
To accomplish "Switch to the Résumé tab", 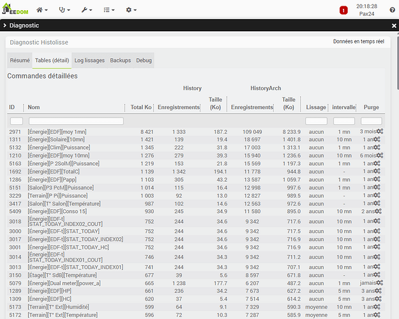I will pos(19,61).
